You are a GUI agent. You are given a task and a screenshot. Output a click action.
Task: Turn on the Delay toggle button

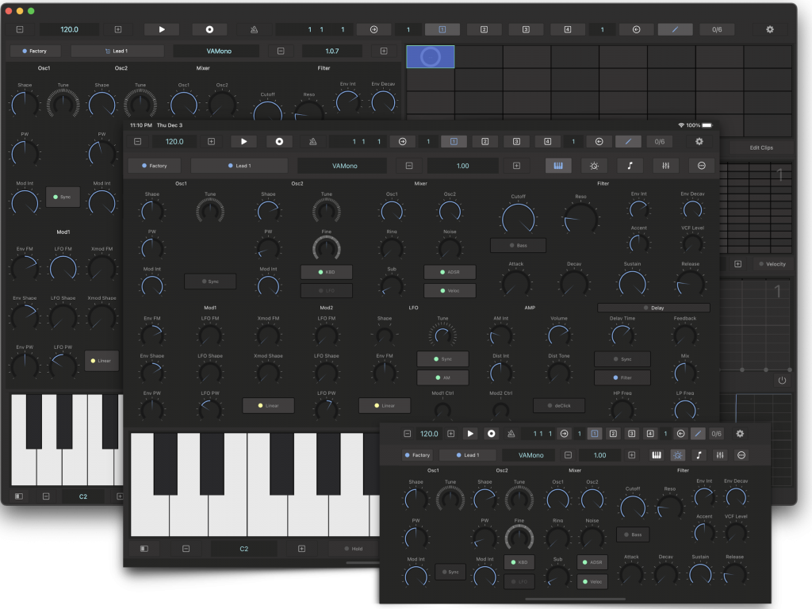coord(653,308)
